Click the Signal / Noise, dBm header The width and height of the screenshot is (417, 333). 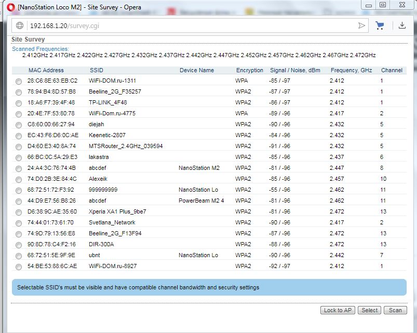click(295, 70)
